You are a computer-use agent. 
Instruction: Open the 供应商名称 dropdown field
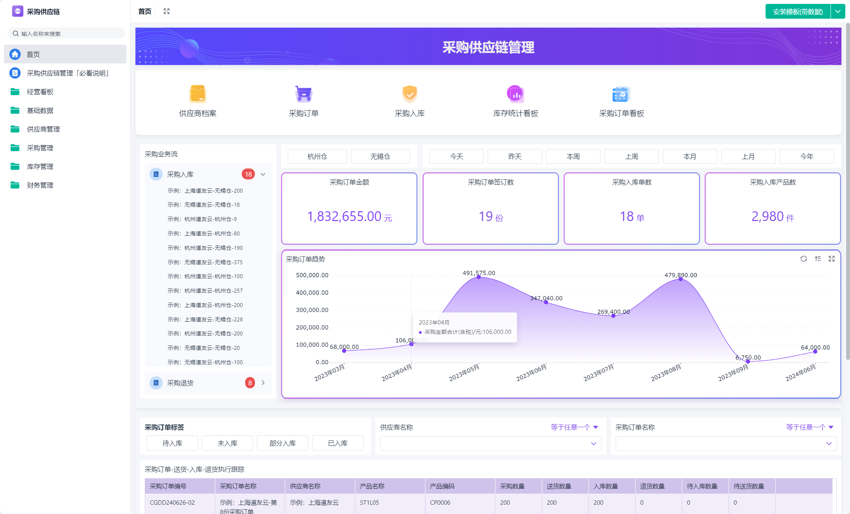pyautogui.click(x=490, y=444)
